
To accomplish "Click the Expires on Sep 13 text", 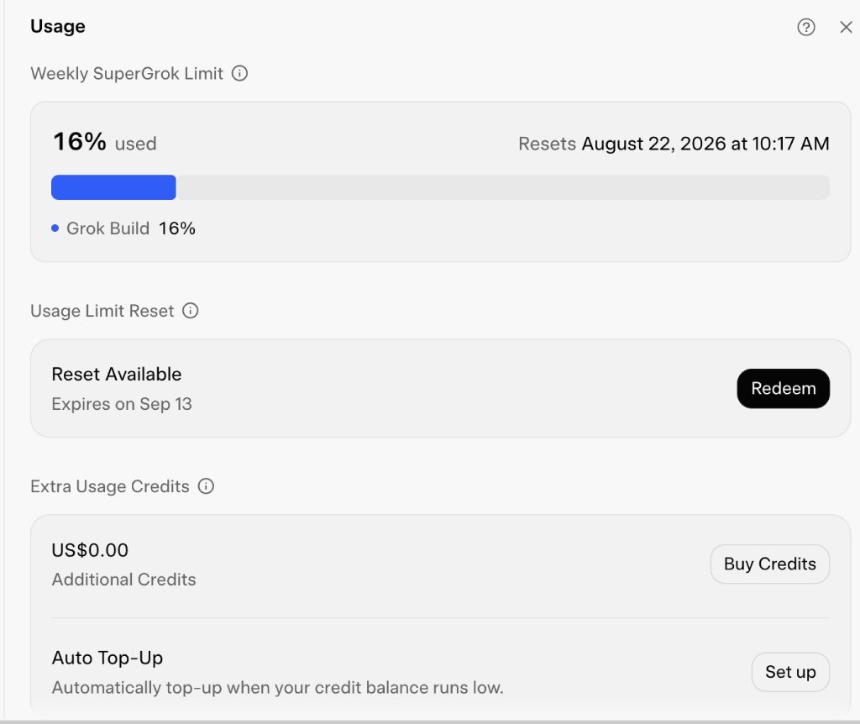I will (x=122, y=404).
